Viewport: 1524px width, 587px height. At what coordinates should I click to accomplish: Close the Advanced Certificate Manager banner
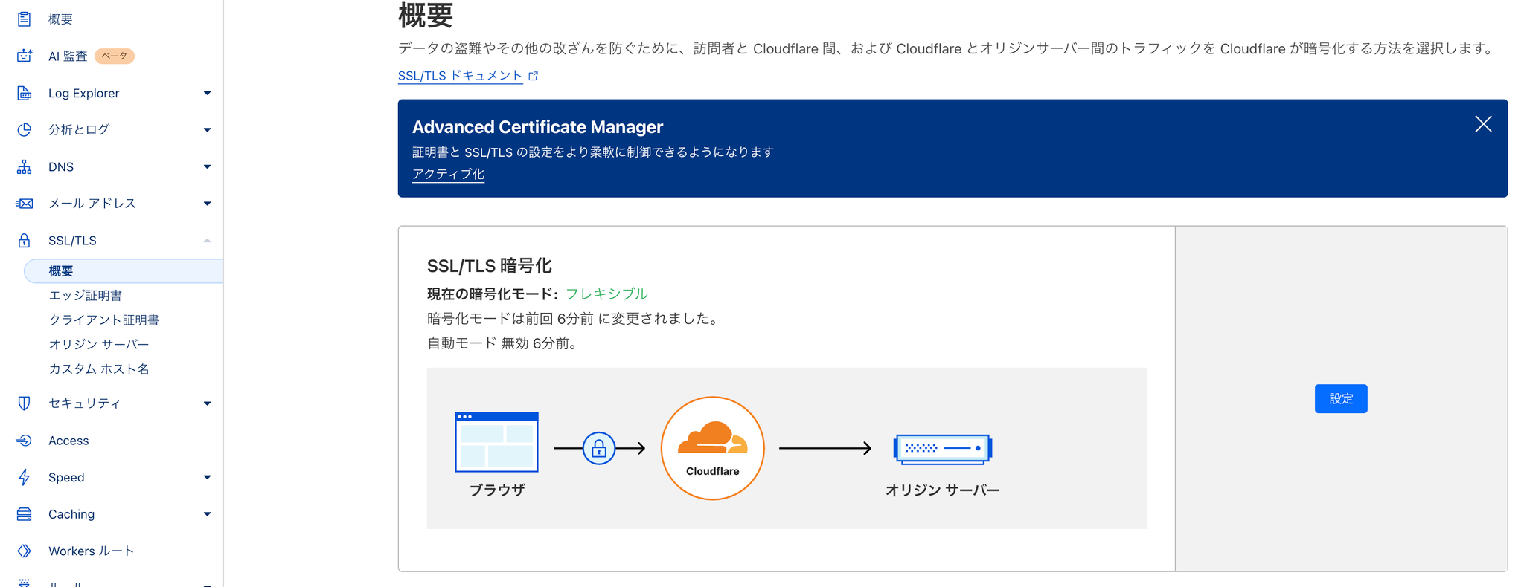click(x=1483, y=124)
